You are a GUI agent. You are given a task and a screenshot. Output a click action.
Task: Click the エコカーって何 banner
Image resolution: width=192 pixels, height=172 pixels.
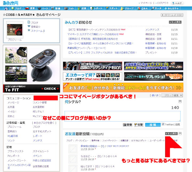[x=93, y=76]
